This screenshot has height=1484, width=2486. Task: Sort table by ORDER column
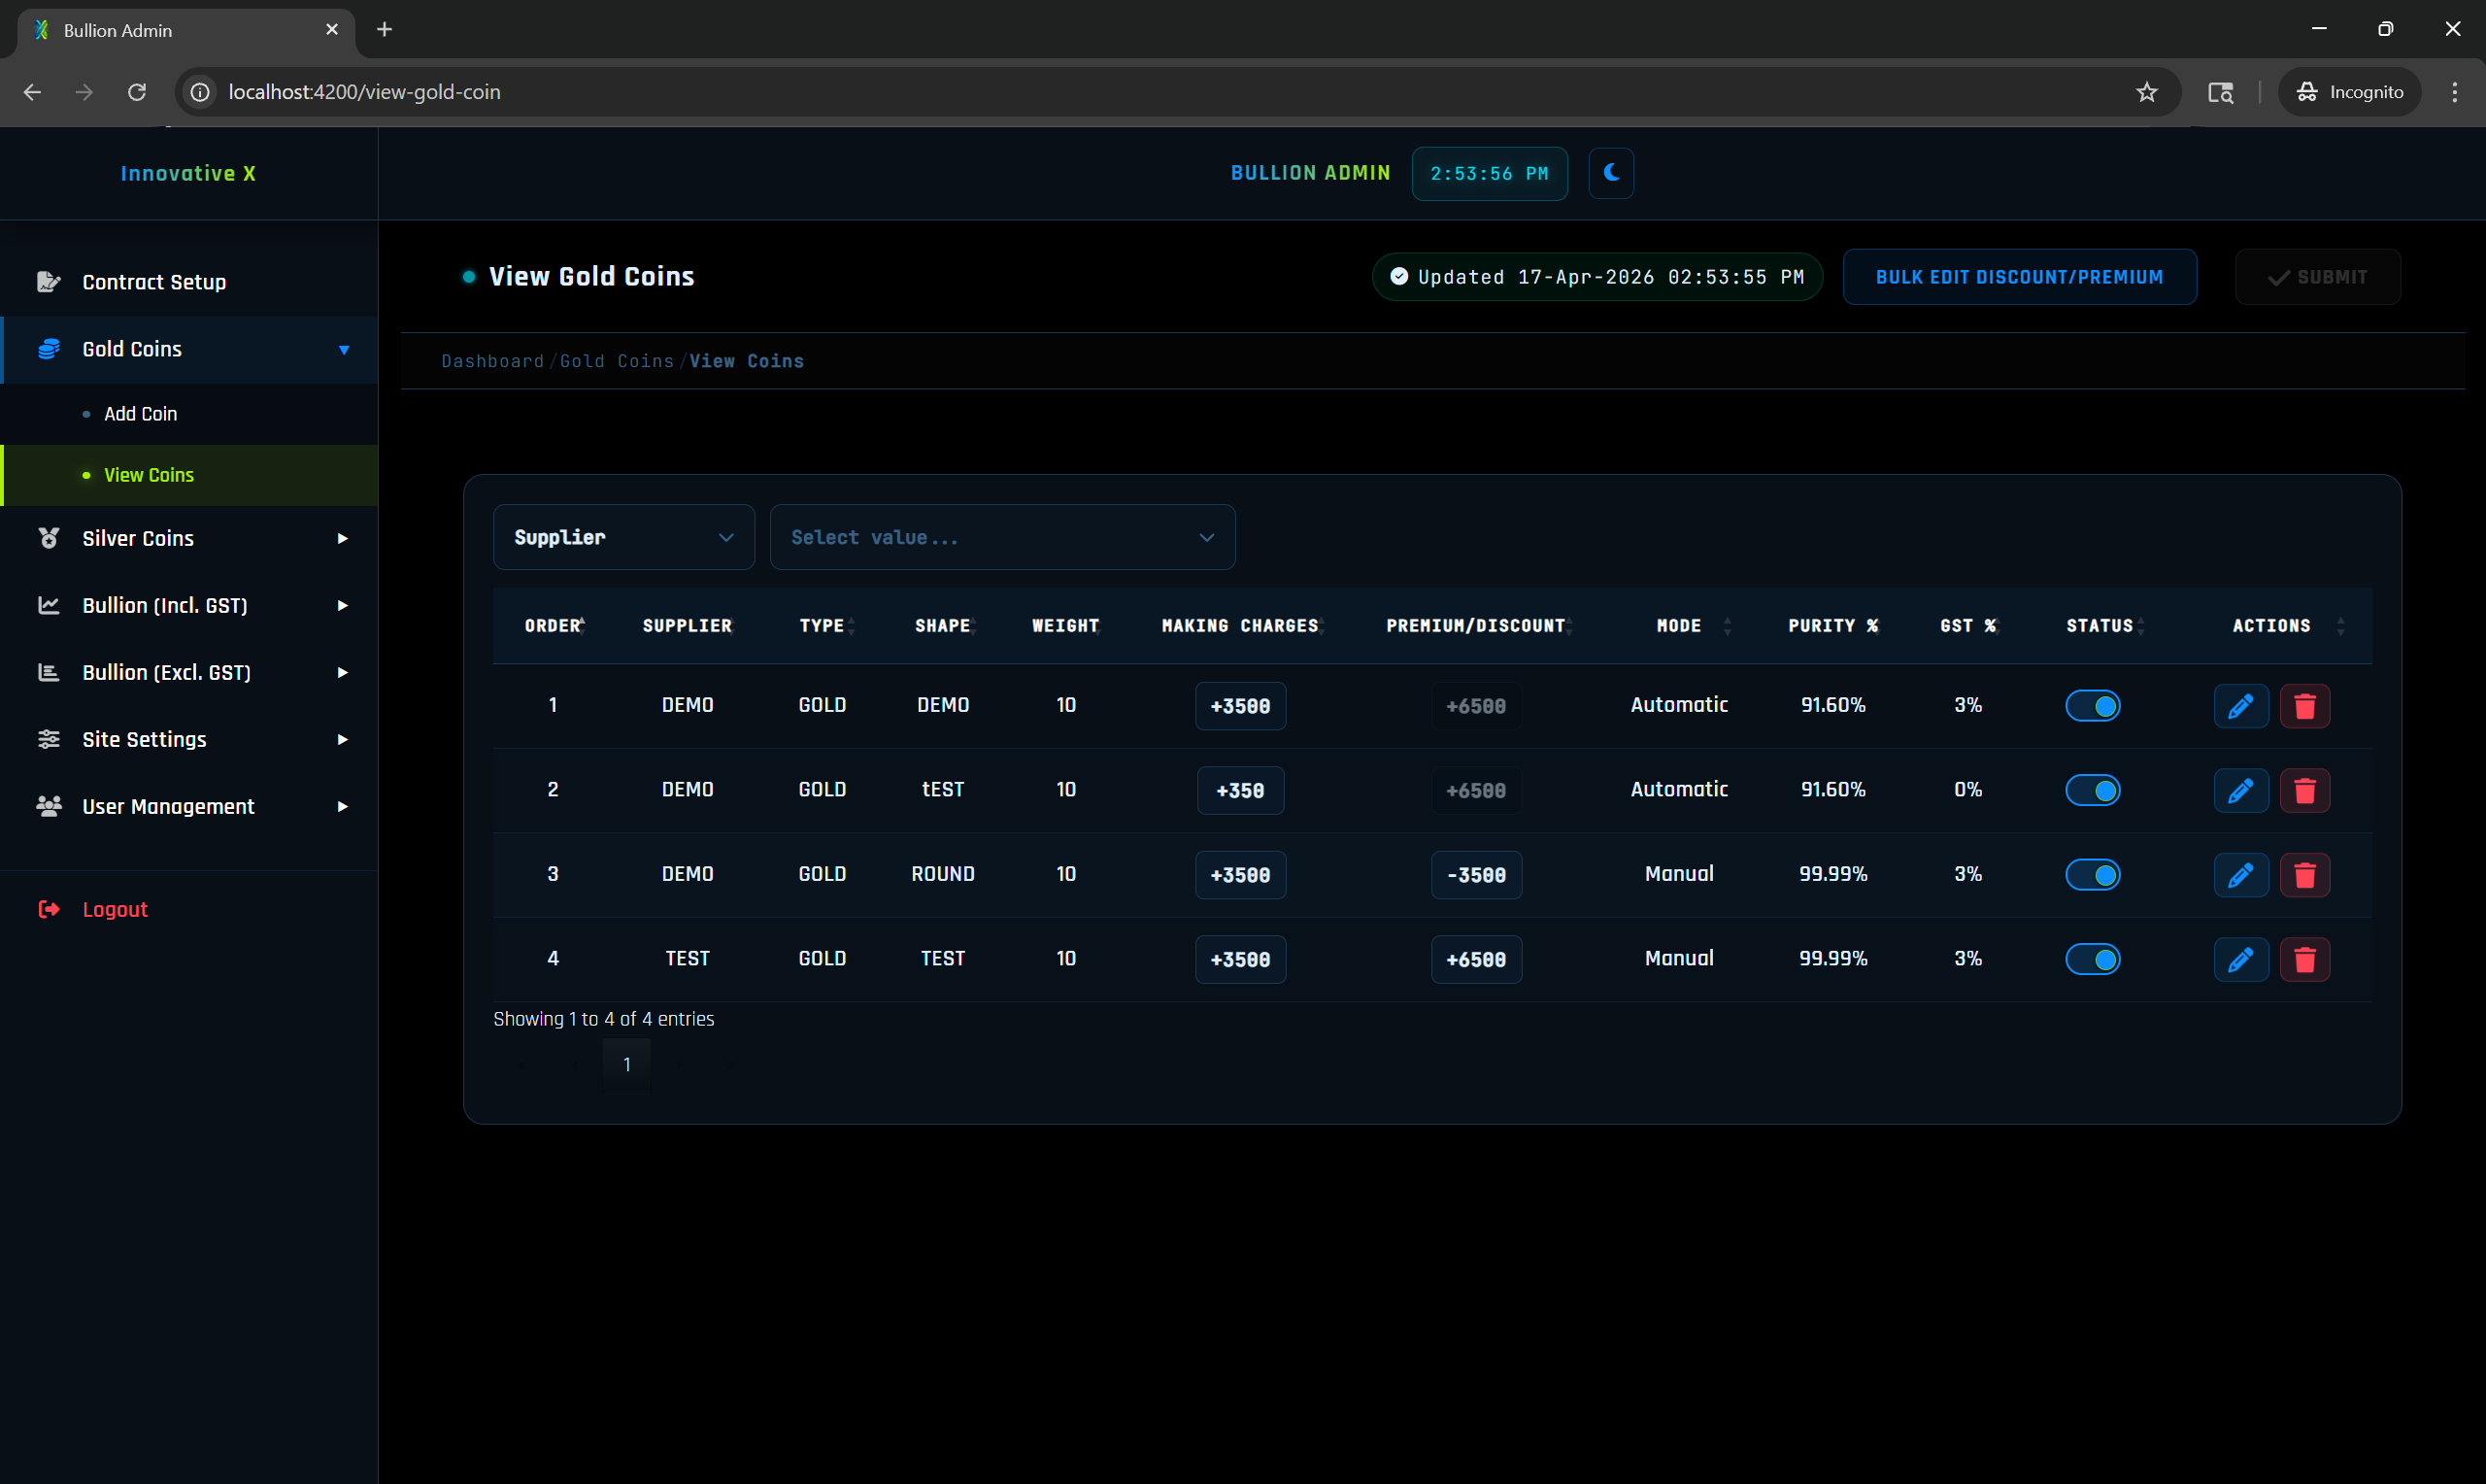coord(554,626)
